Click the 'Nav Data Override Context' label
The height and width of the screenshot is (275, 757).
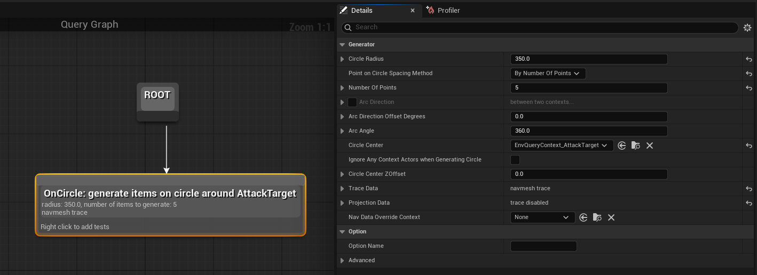point(384,217)
